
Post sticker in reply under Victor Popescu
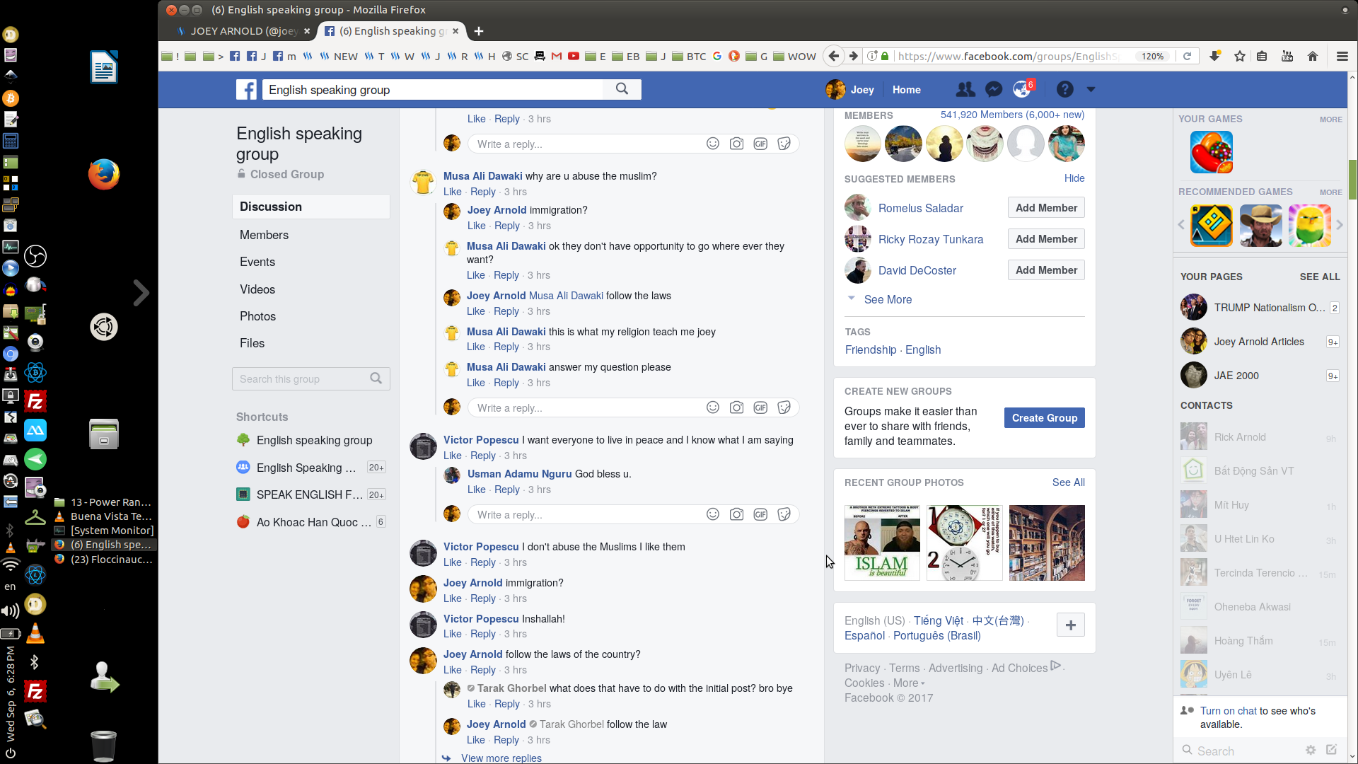coord(784,514)
